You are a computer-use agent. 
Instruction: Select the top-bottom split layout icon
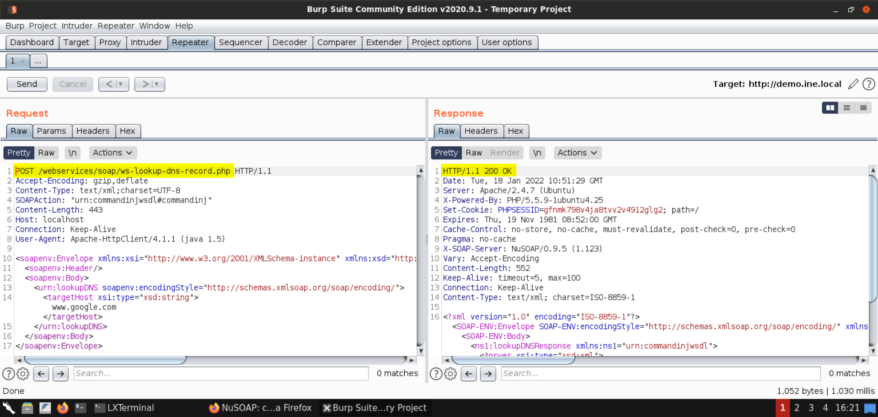point(846,108)
